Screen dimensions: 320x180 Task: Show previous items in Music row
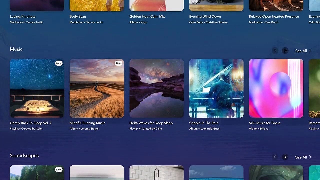tap(275, 51)
